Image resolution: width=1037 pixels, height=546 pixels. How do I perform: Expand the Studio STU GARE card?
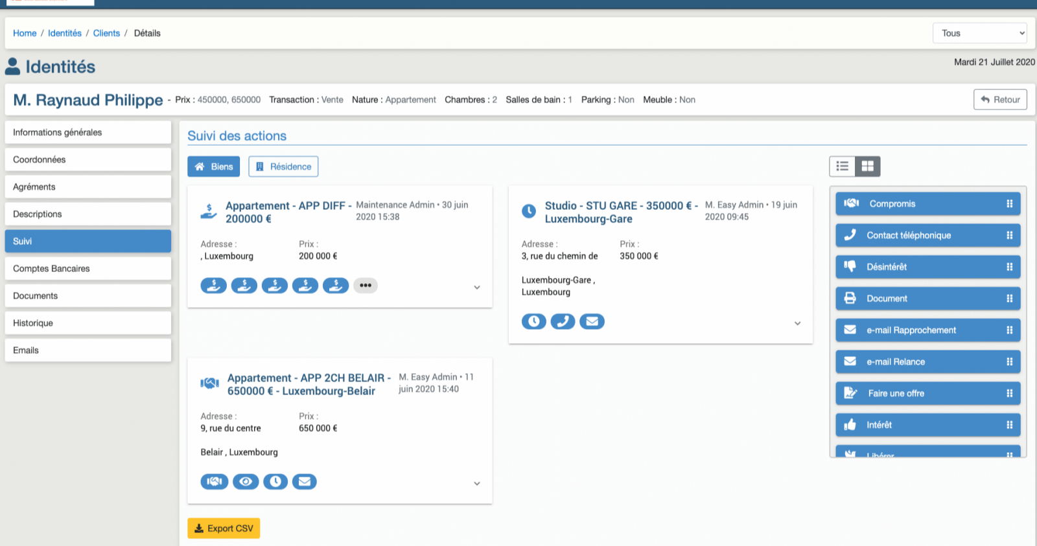click(x=797, y=323)
